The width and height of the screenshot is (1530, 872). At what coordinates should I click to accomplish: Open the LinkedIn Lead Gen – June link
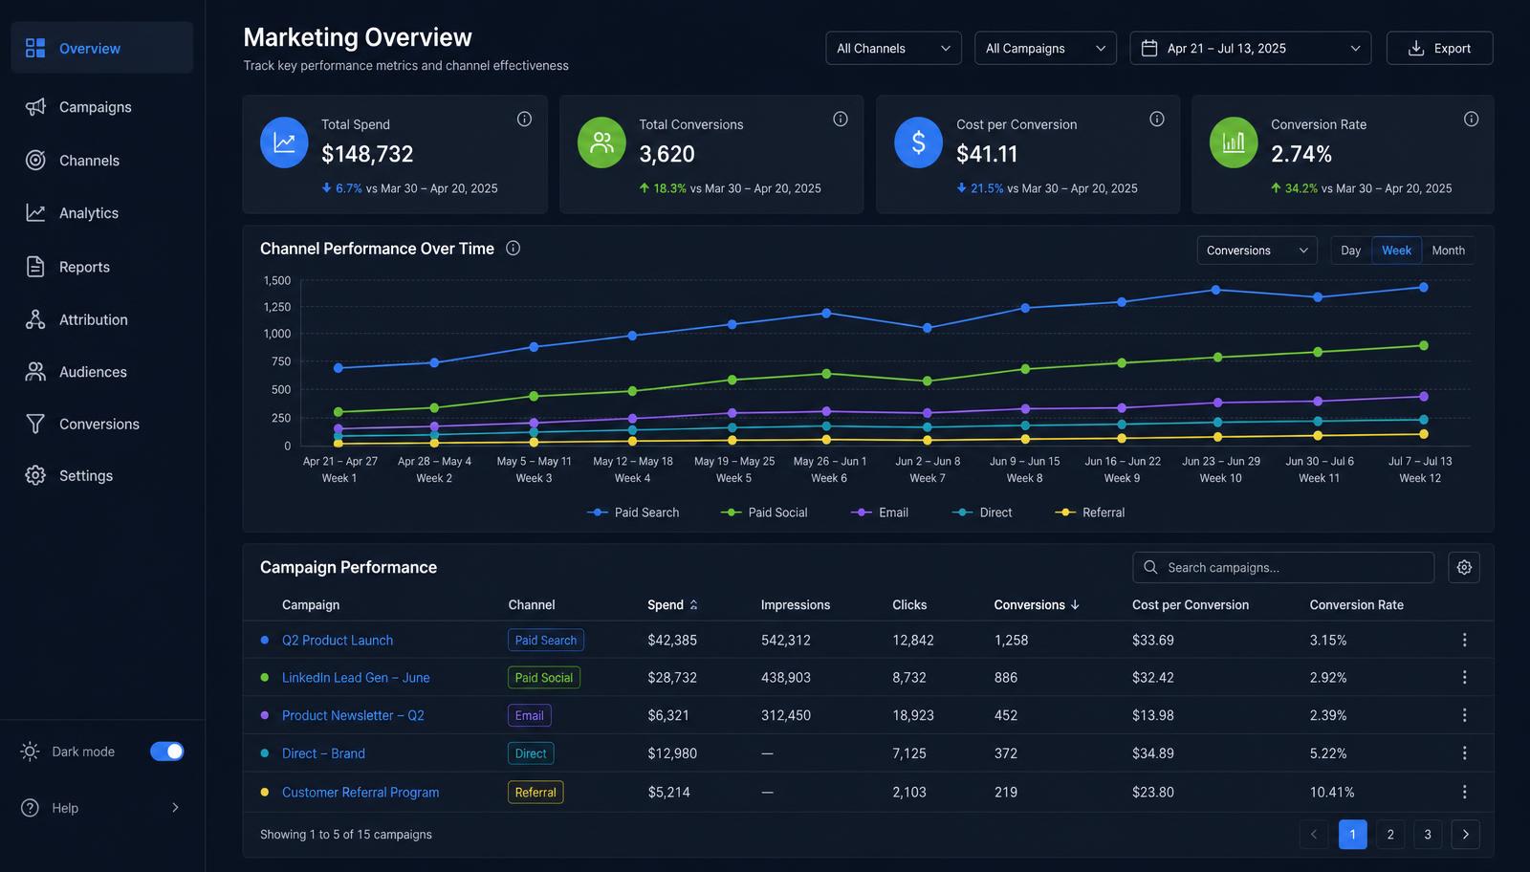point(356,677)
